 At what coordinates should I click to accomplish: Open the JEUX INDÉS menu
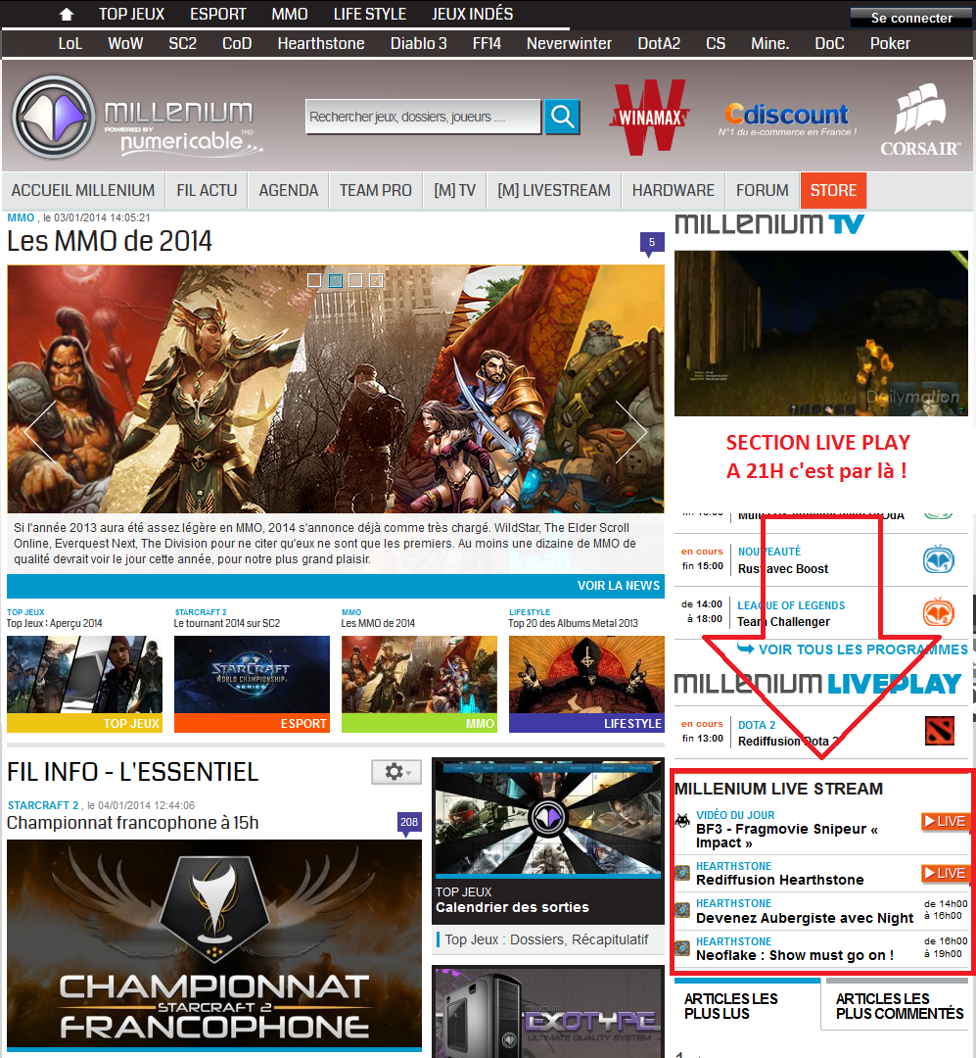point(473,14)
